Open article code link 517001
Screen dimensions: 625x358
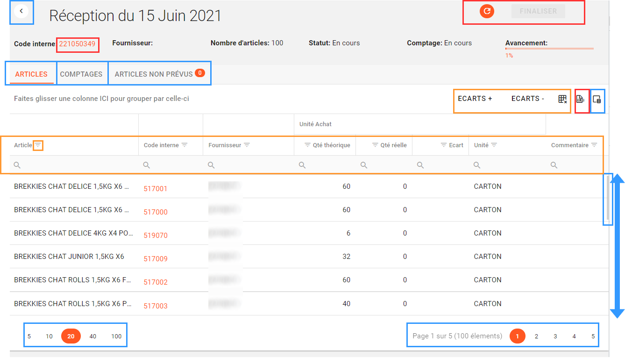(156, 189)
